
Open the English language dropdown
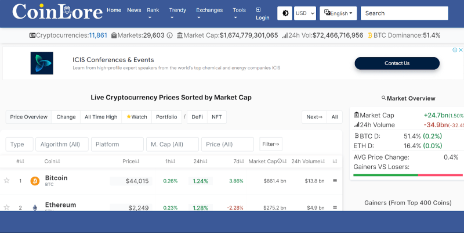click(338, 13)
